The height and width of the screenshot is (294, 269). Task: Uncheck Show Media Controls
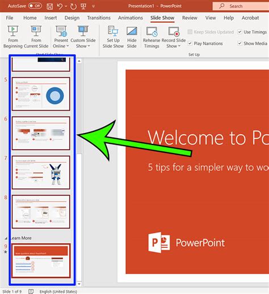(x=239, y=43)
